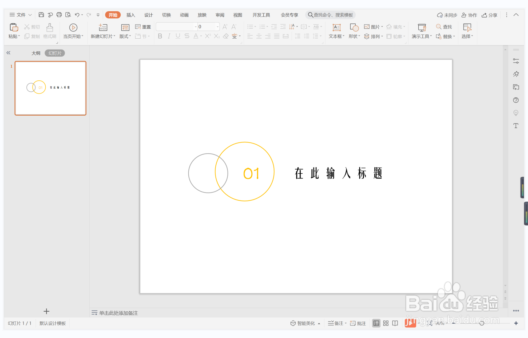Click the lightbulb tips sidebar icon
The image size is (528, 338).
(x=516, y=113)
